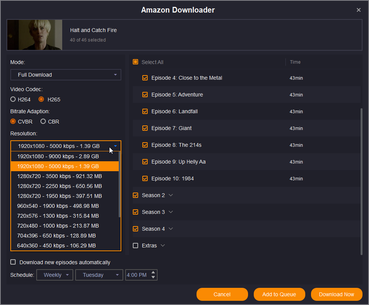Expand the Season 4 episode list
Viewport: 369px width, 305px height.
pyautogui.click(x=171, y=229)
